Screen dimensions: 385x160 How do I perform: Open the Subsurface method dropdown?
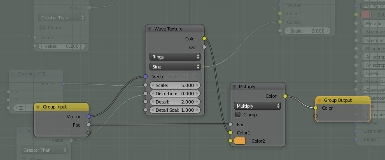click(x=373, y=6)
